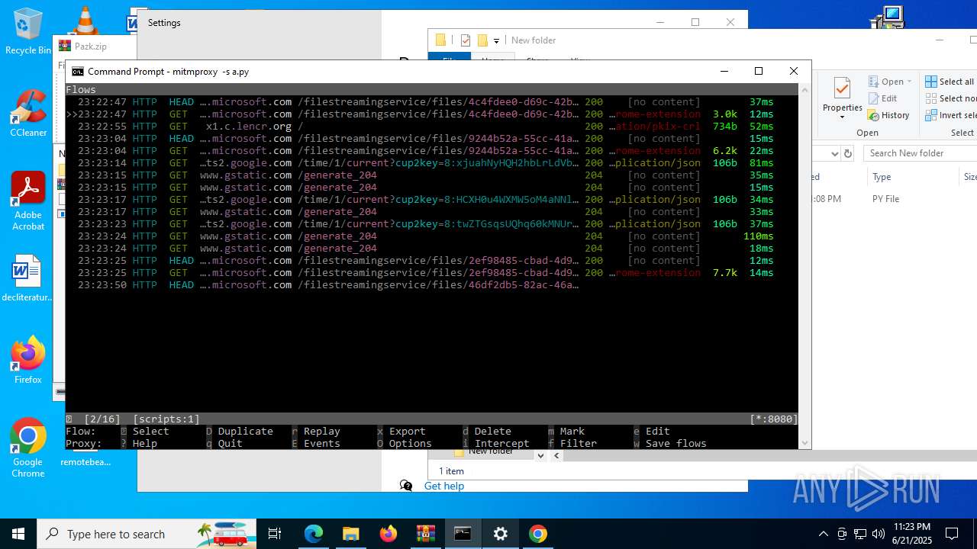Viewport: 977px width, 549px height.
Task: Open Adobe Acrobat desktop shortcut
Action: 28,201
